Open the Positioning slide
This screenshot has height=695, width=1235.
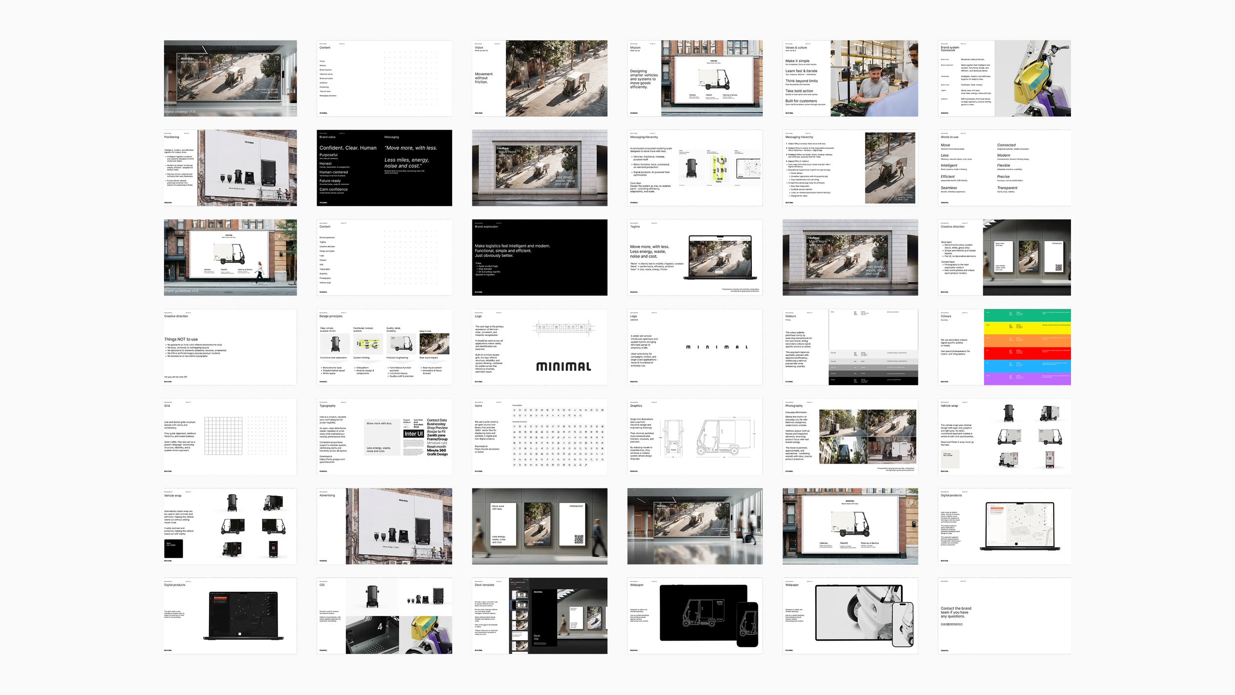tap(230, 168)
